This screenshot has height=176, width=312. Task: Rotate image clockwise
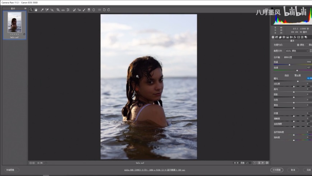pos(108,10)
